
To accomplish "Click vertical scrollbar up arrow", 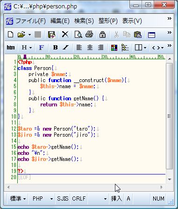I will click(170, 59).
